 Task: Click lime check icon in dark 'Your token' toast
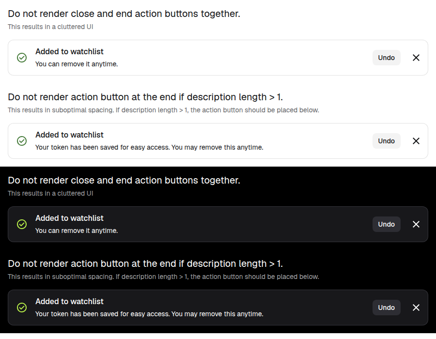tap(22, 308)
